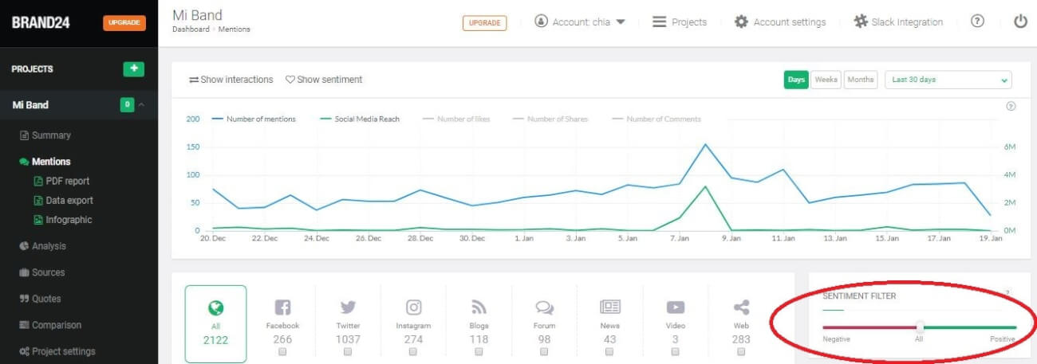Switch chart to Months view
This screenshot has width=1037, height=364.
(860, 80)
